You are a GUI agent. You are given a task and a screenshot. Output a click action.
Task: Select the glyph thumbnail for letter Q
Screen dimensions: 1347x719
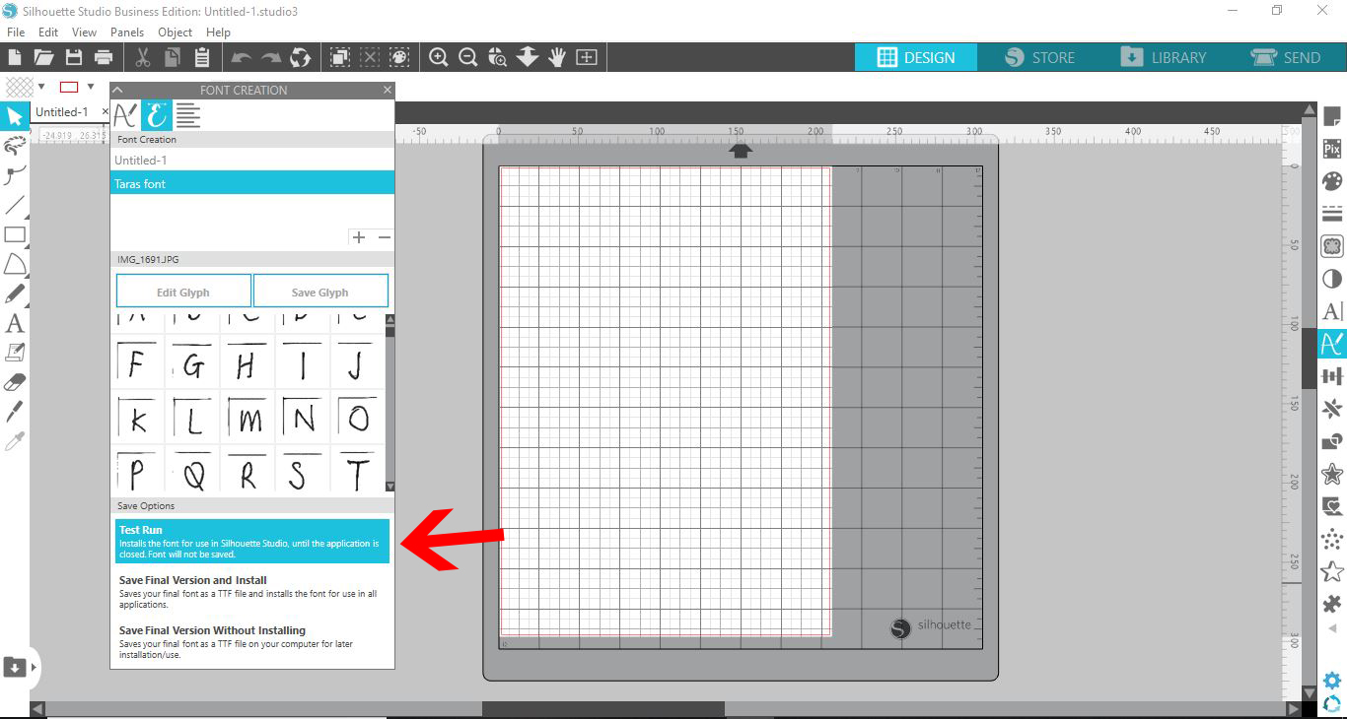click(193, 472)
